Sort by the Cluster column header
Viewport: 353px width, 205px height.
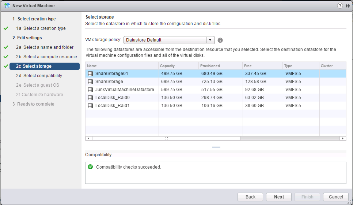[x=333, y=66]
